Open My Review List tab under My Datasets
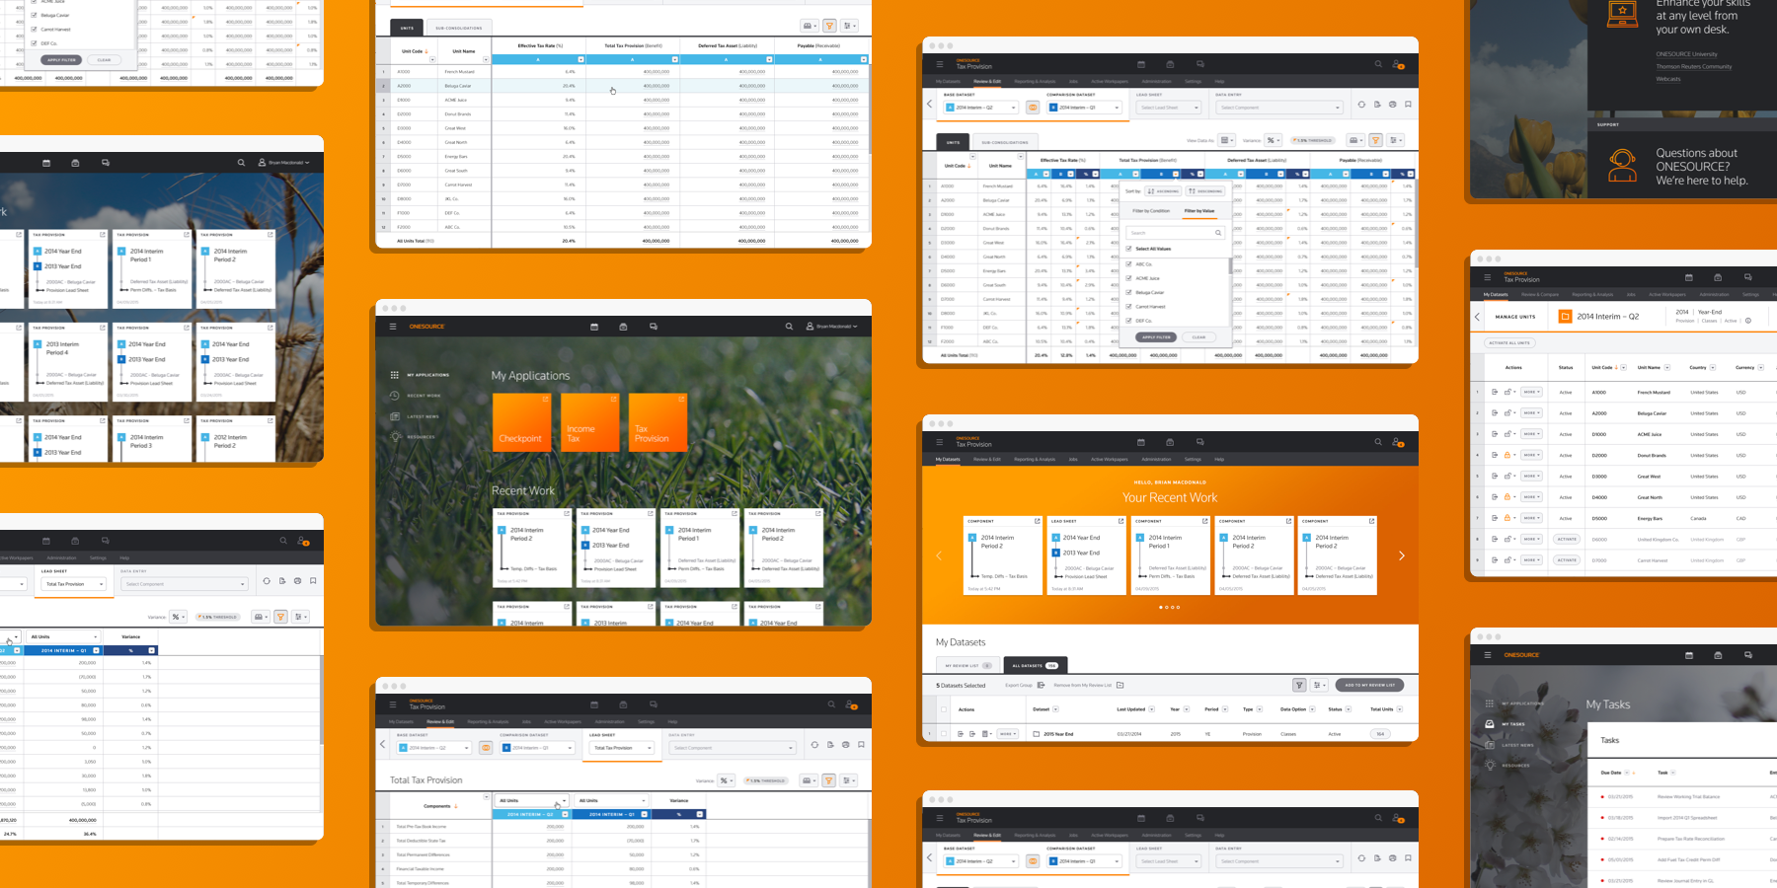 tap(967, 665)
